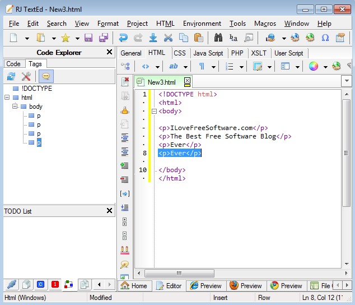This screenshot has width=355, height=305.
Task: Collapse the html node in tag tree
Action: (7, 98)
